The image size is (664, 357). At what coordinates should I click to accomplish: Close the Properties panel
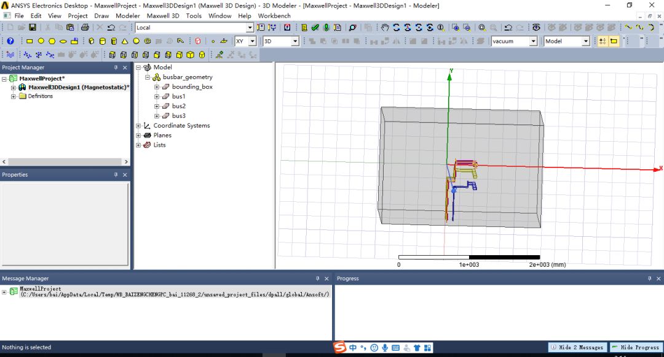coord(125,174)
